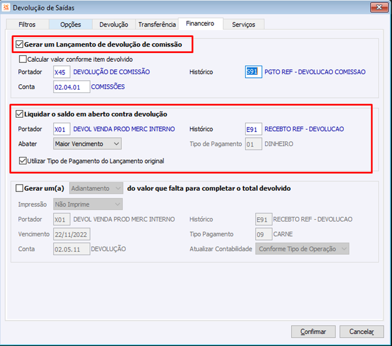Click the Confirmar button

(x=313, y=332)
